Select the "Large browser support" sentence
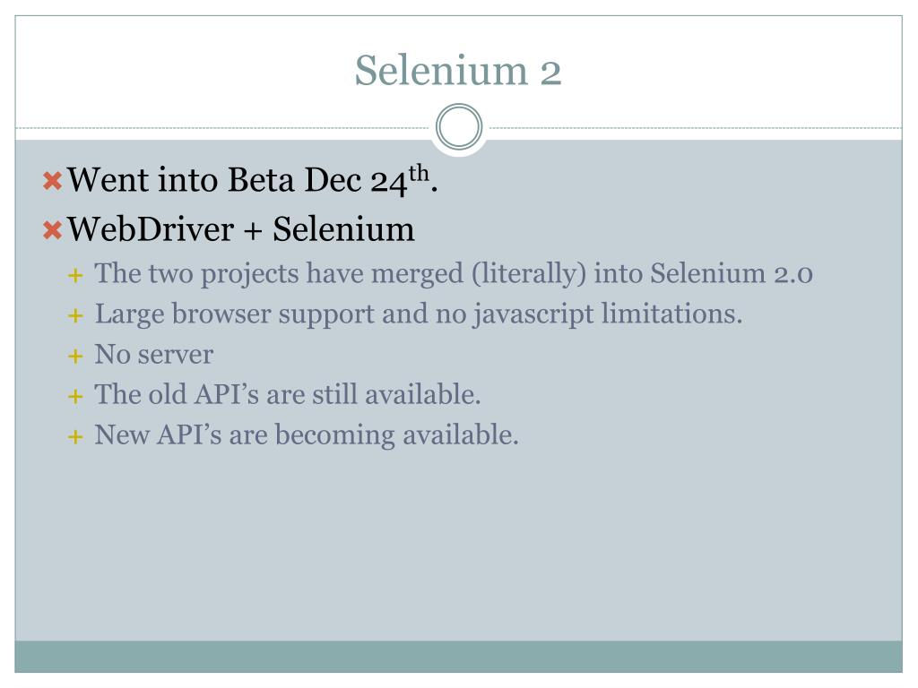Viewport: 918px width, 688px height. (x=419, y=314)
